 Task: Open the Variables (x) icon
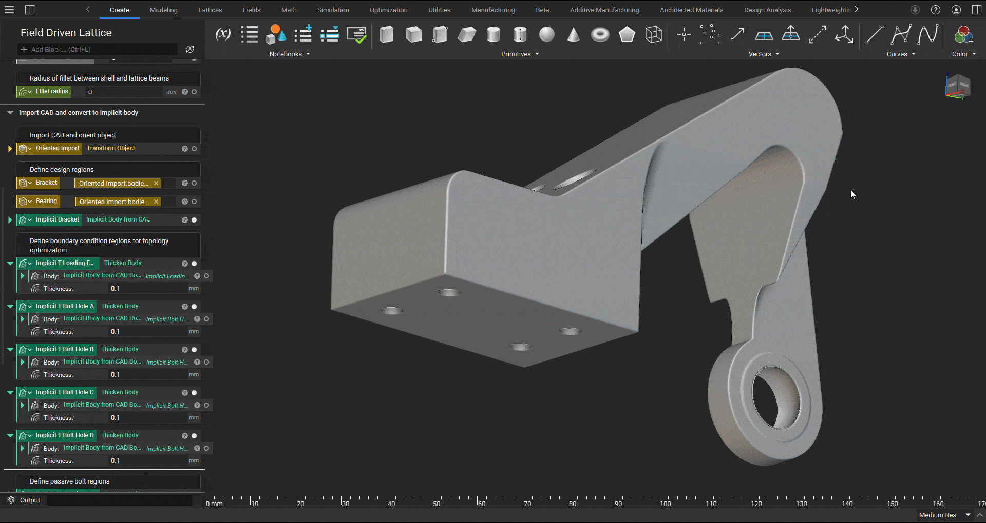(222, 34)
